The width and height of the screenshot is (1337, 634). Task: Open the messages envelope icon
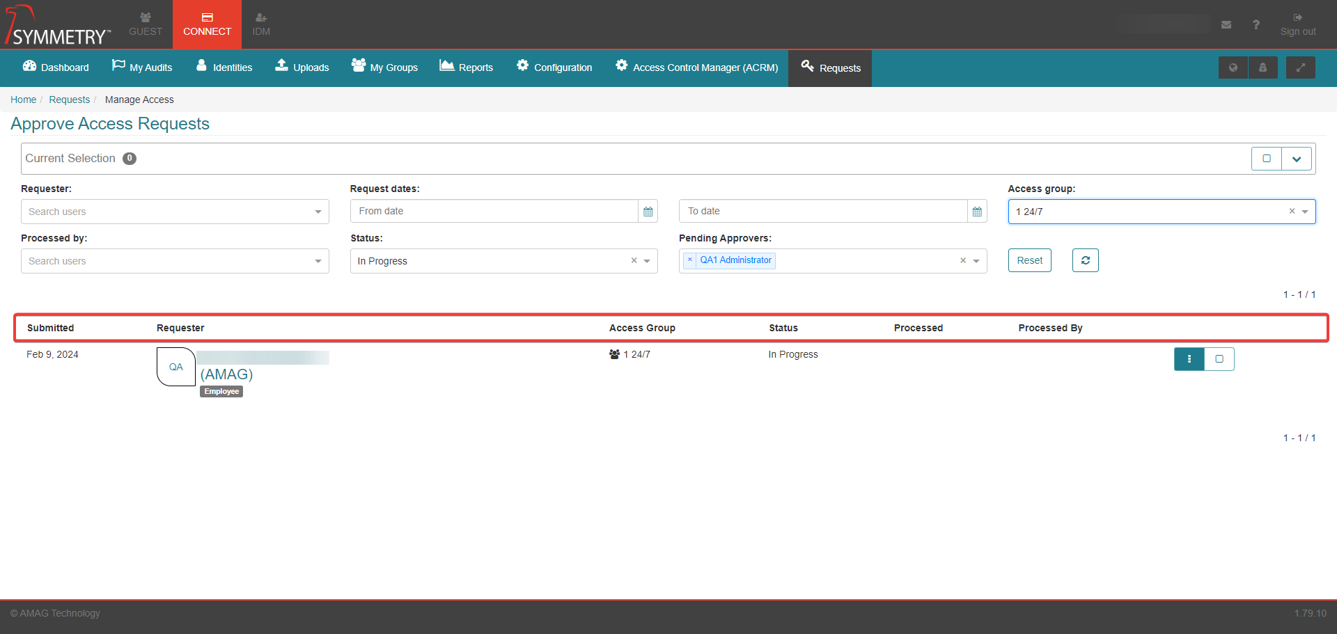1226,25
